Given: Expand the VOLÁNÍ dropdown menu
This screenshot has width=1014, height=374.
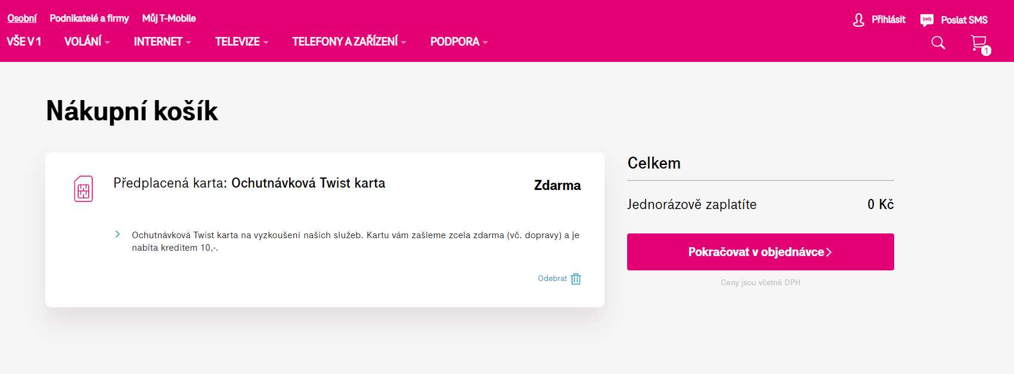Looking at the screenshot, I should 87,42.
